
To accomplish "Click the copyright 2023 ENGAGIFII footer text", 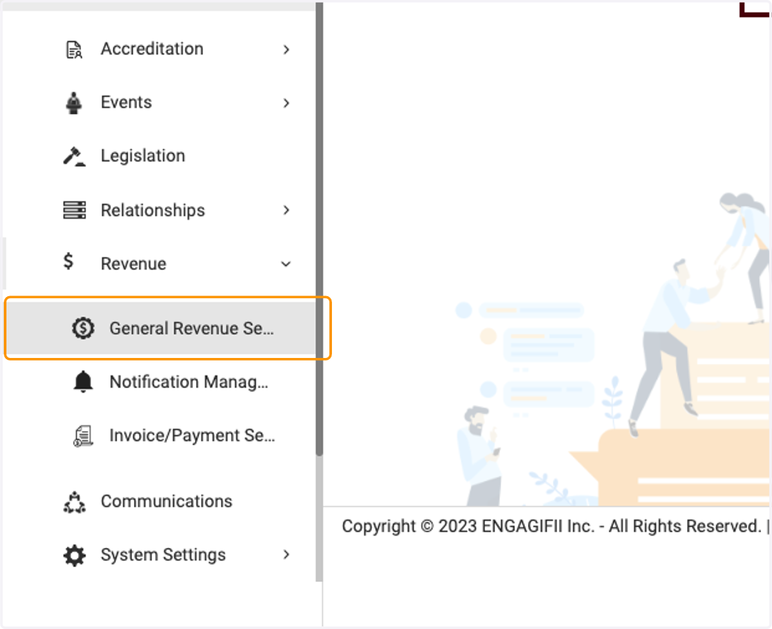I will (x=551, y=527).
